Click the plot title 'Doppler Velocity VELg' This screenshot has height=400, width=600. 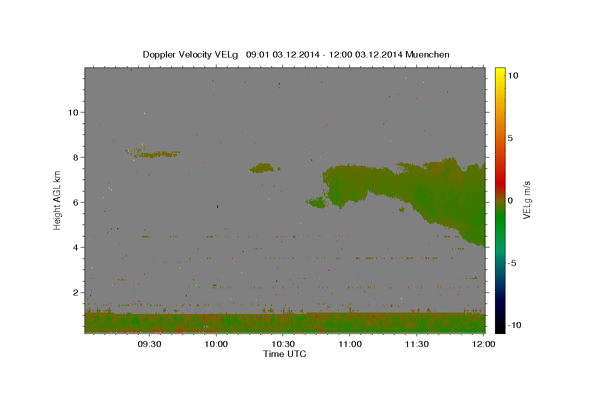pos(190,54)
